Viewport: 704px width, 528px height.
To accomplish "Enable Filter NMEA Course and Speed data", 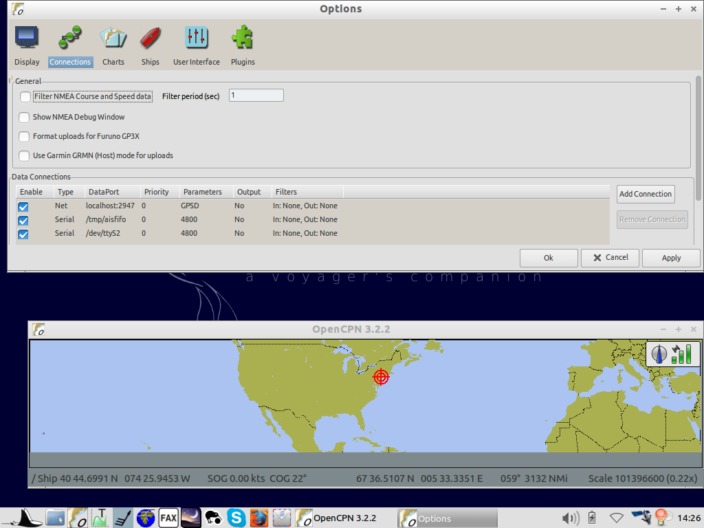I will click(25, 96).
